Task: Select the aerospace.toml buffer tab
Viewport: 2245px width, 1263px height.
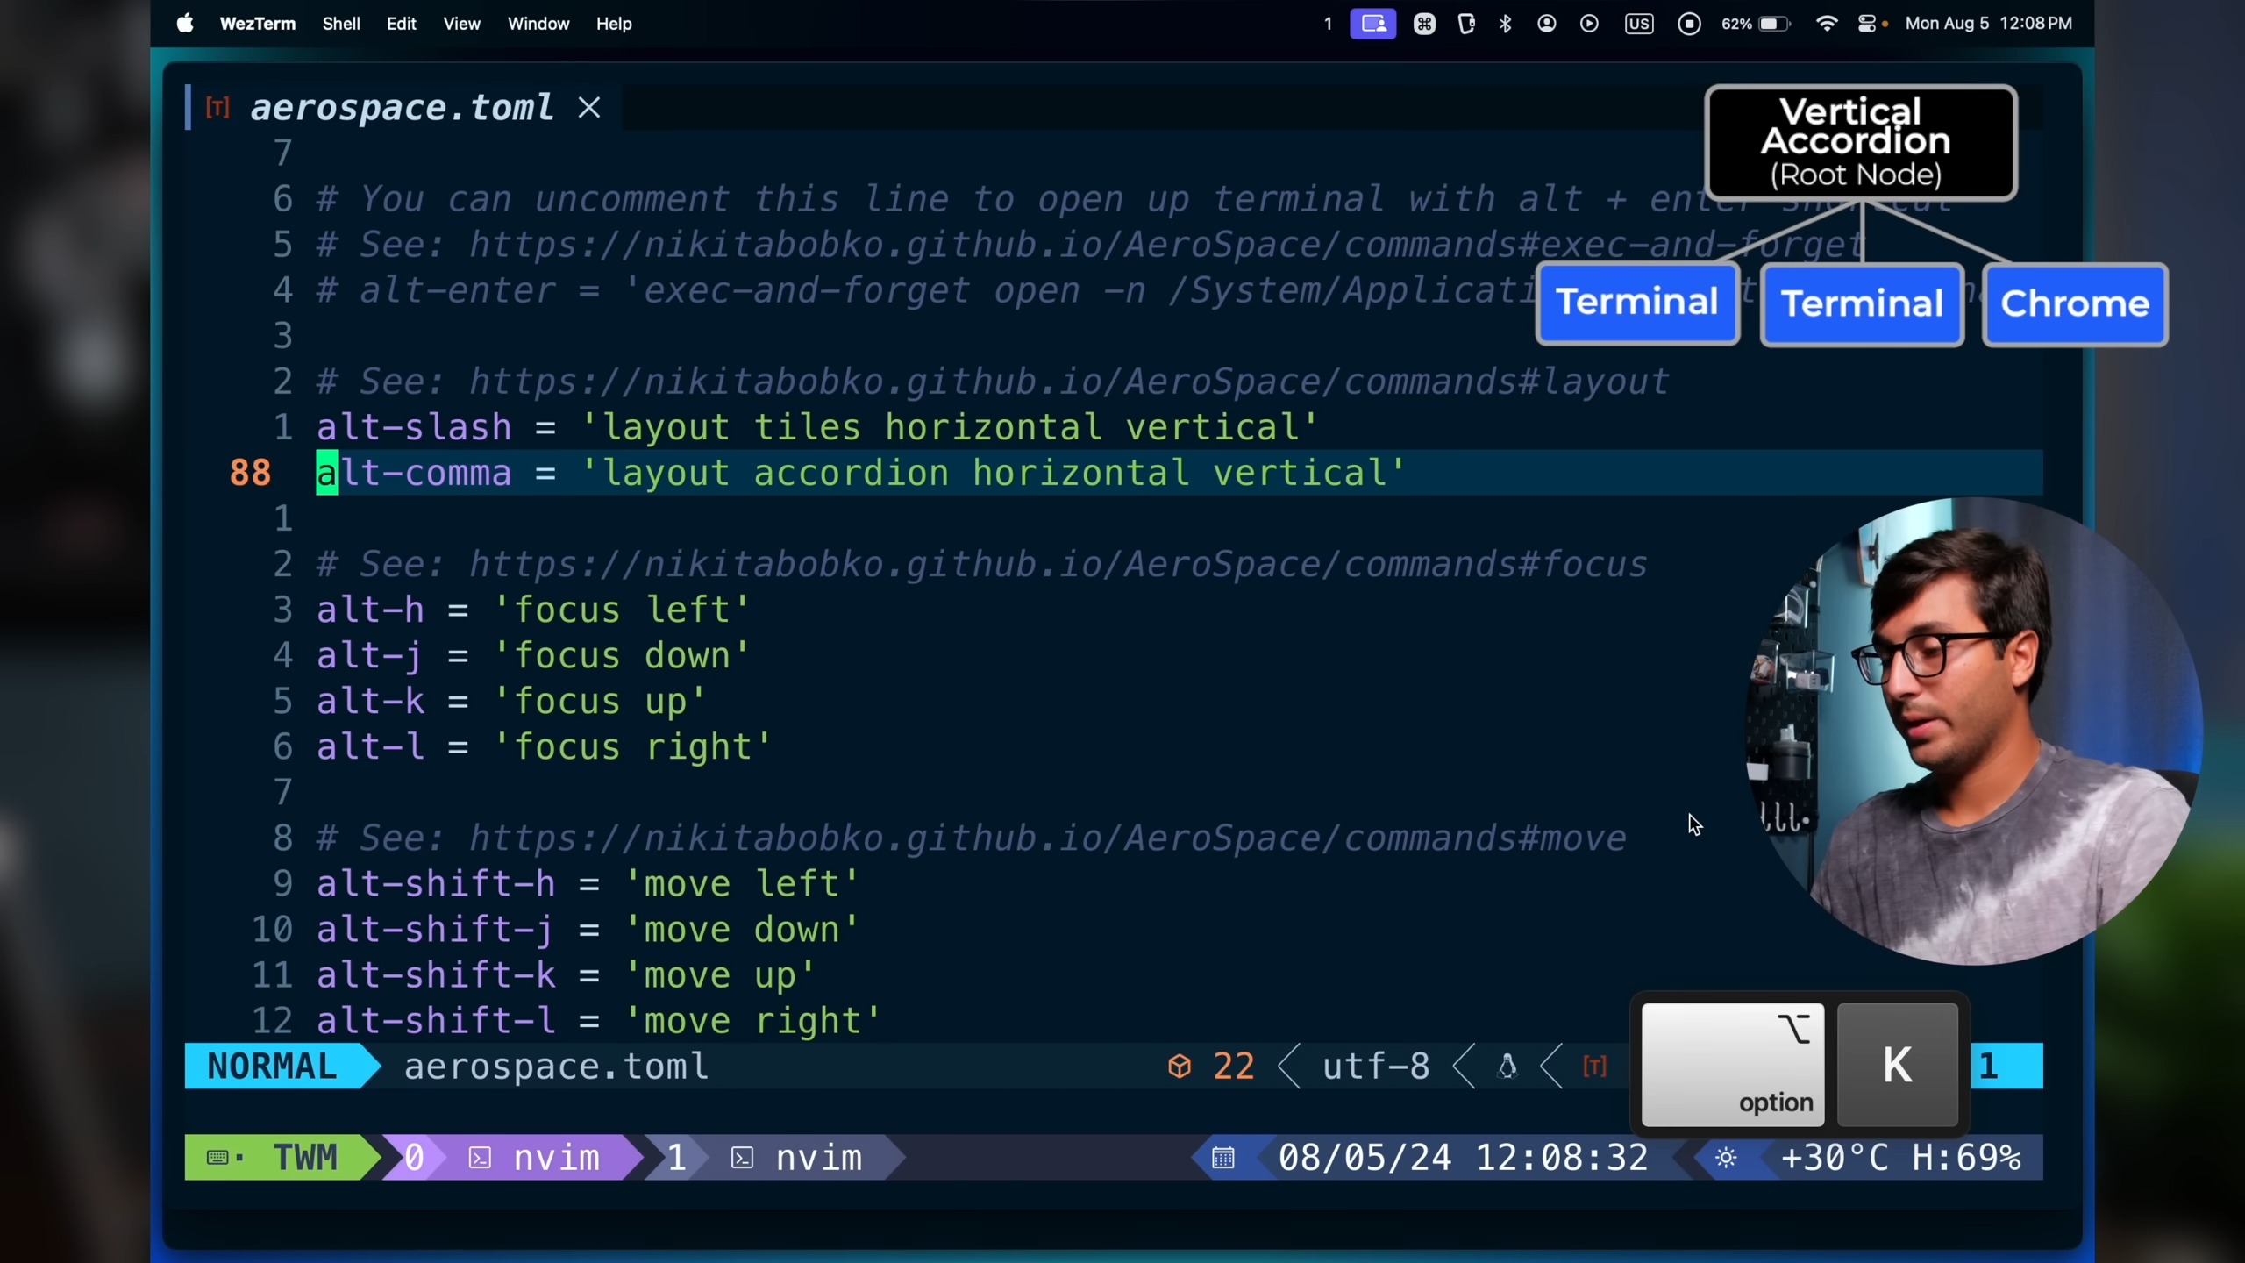Action: [401, 108]
